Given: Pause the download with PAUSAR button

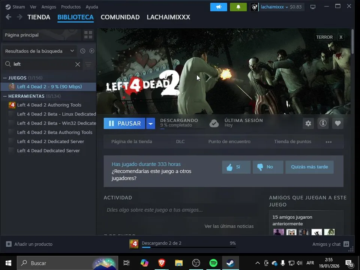Looking at the screenshot, I should point(124,123).
